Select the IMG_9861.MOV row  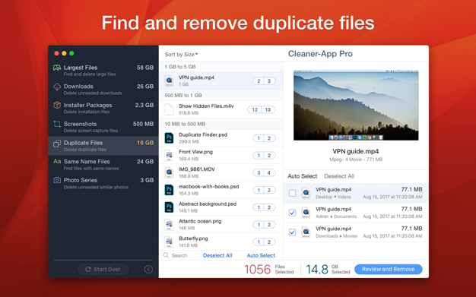221,172
